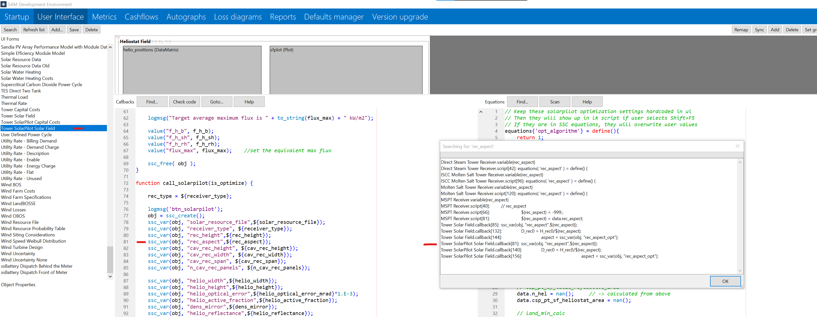The image size is (817, 317).
Task: Click the SAM application icon in the title bar
Action: coord(4,4)
